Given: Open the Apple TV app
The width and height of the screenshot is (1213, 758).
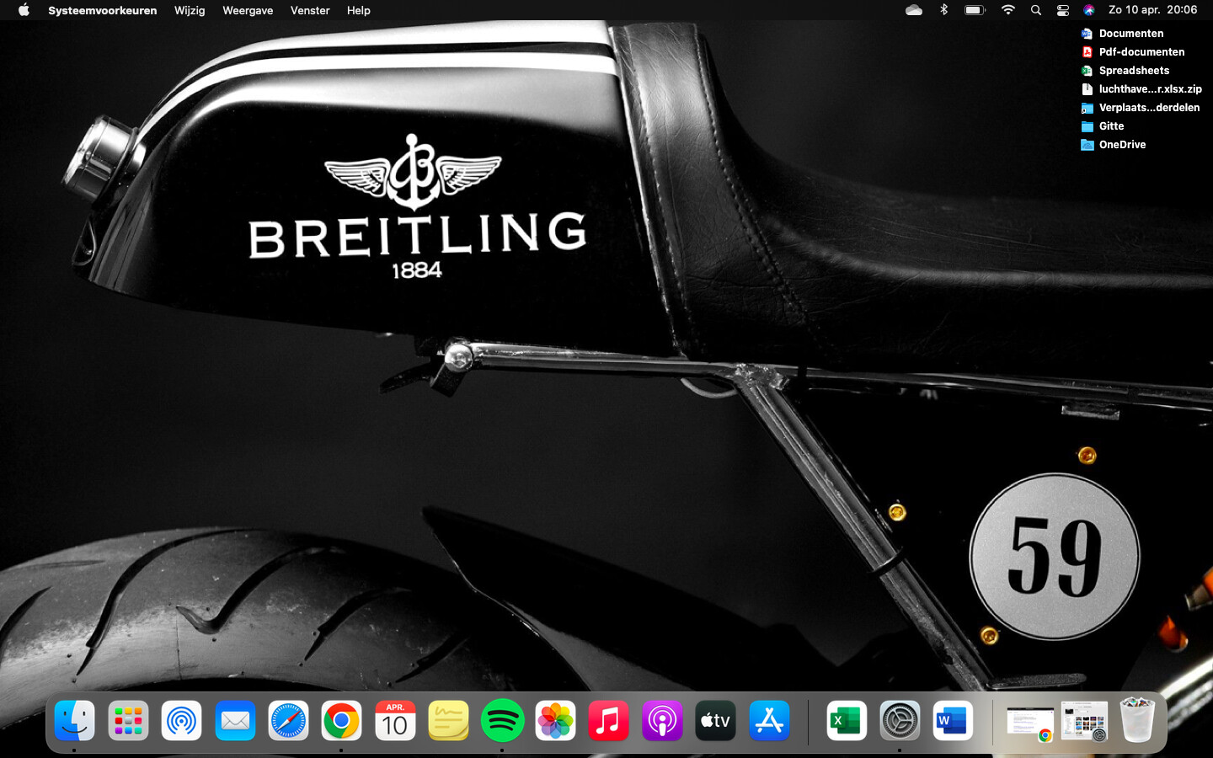Looking at the screenshot, I should tap(715, 721).
